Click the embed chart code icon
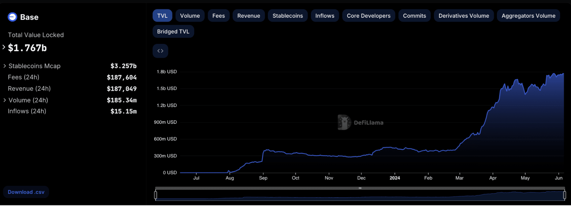This screenshot has width=571, height=206. coord(160,51)
